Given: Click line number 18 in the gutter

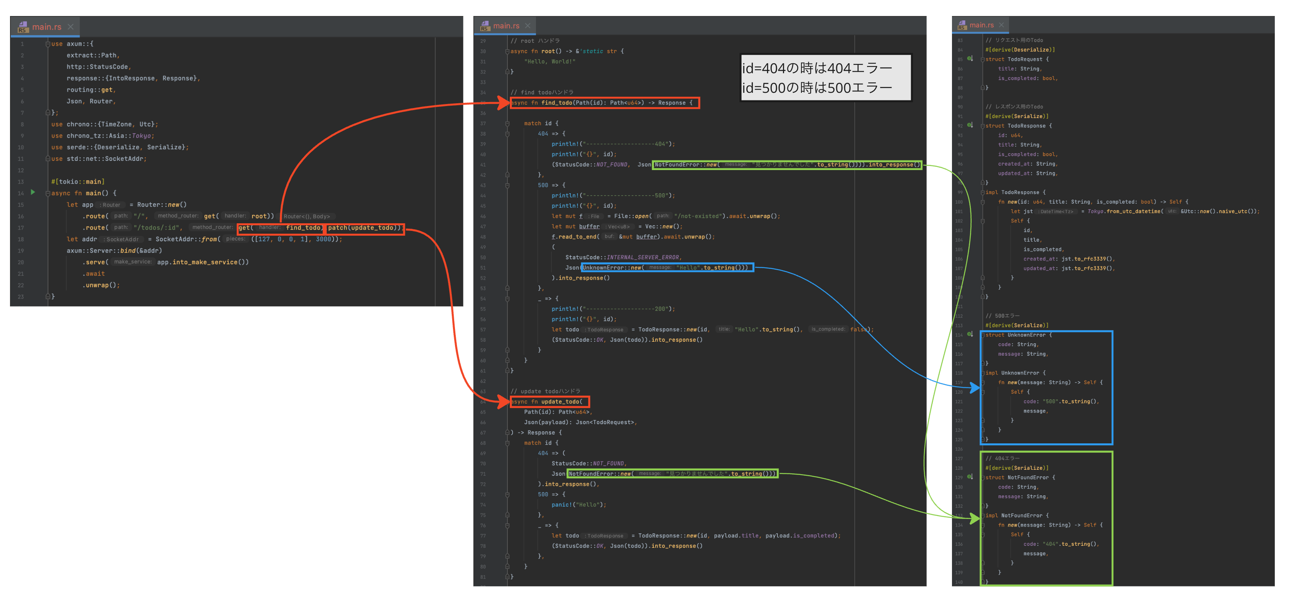Looking at the screenshot, I should [x=21, y=240].
